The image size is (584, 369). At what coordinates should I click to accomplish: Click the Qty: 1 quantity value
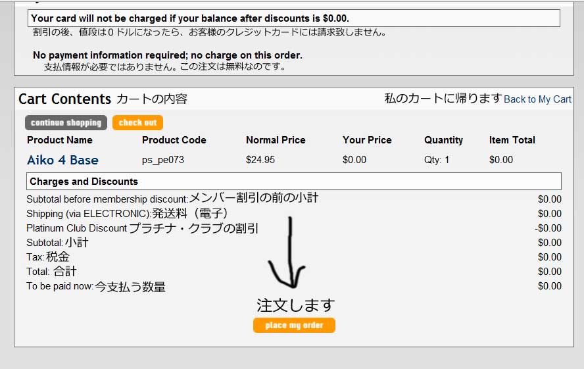pyautogui.click(x=437, y=160)
